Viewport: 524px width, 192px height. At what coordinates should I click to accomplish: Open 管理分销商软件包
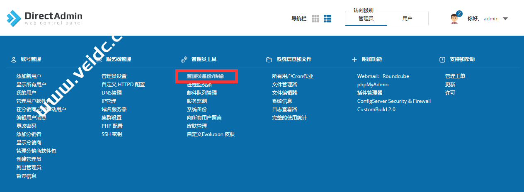(36, 151)
